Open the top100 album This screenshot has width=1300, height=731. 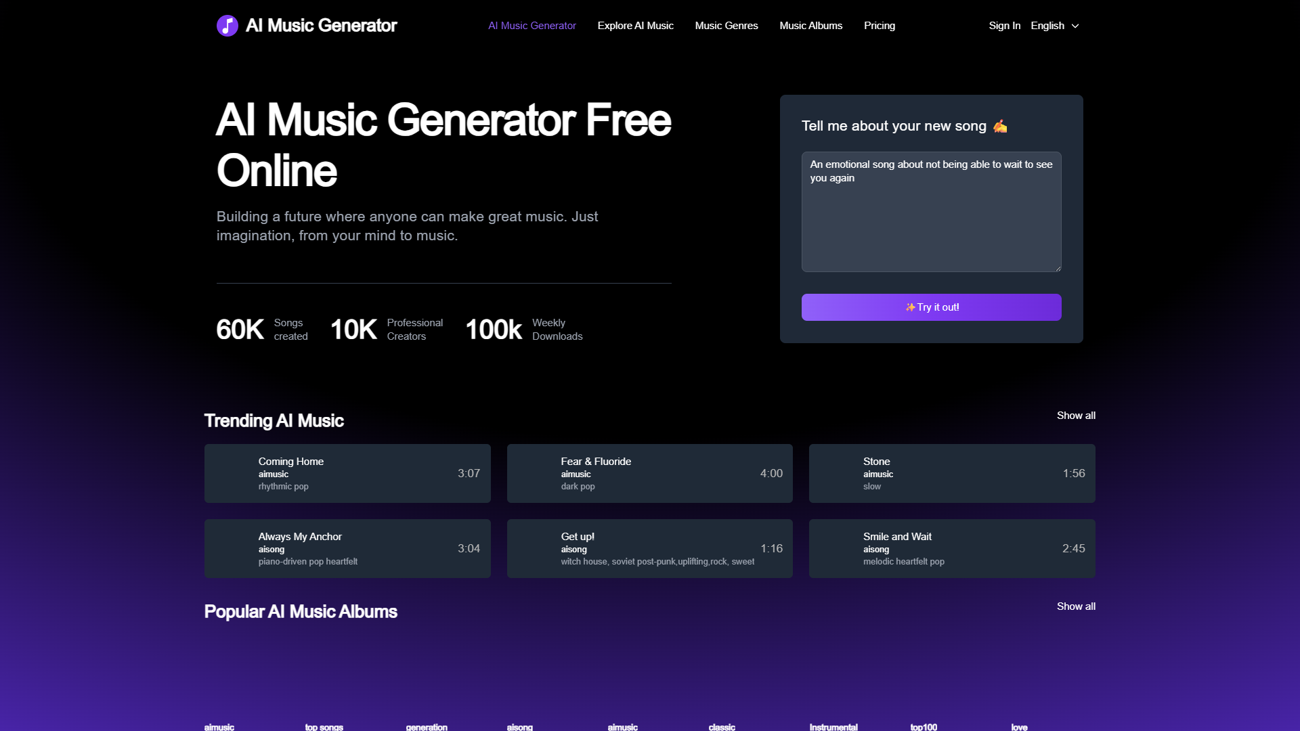(x=924, y=727)
